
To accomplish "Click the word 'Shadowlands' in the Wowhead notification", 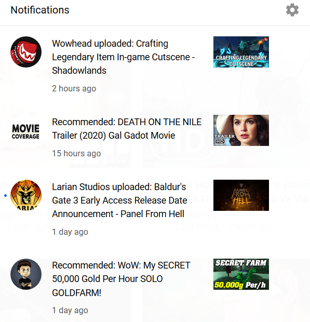I will [x=79, y=71].
